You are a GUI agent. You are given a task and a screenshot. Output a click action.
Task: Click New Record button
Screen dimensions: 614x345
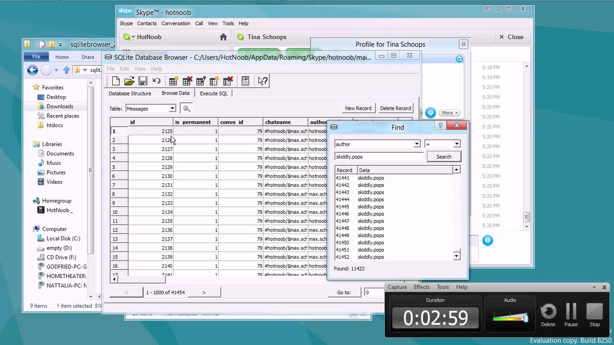coord(358,108)
